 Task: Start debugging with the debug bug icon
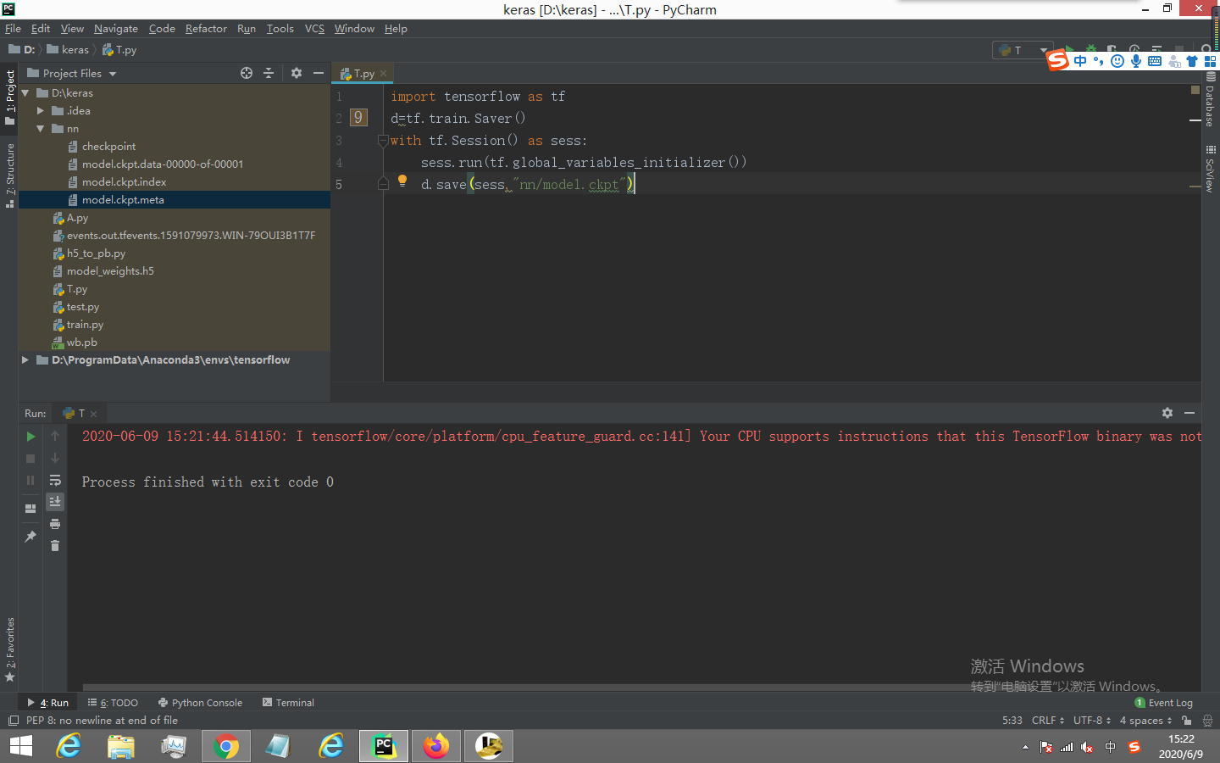(x=1090, y=48)
